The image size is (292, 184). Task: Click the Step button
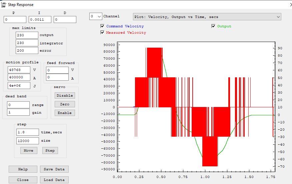pos(50,150)
